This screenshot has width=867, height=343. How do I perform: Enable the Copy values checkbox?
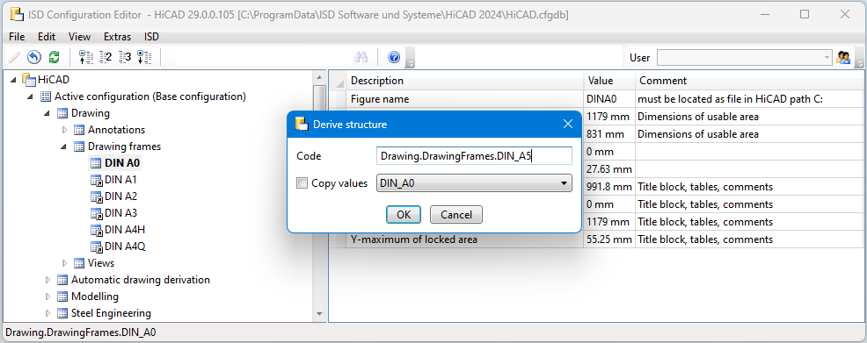pos(302,183)
